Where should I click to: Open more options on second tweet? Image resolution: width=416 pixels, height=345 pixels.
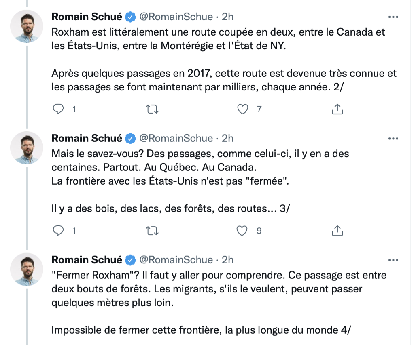coord(393,138)
